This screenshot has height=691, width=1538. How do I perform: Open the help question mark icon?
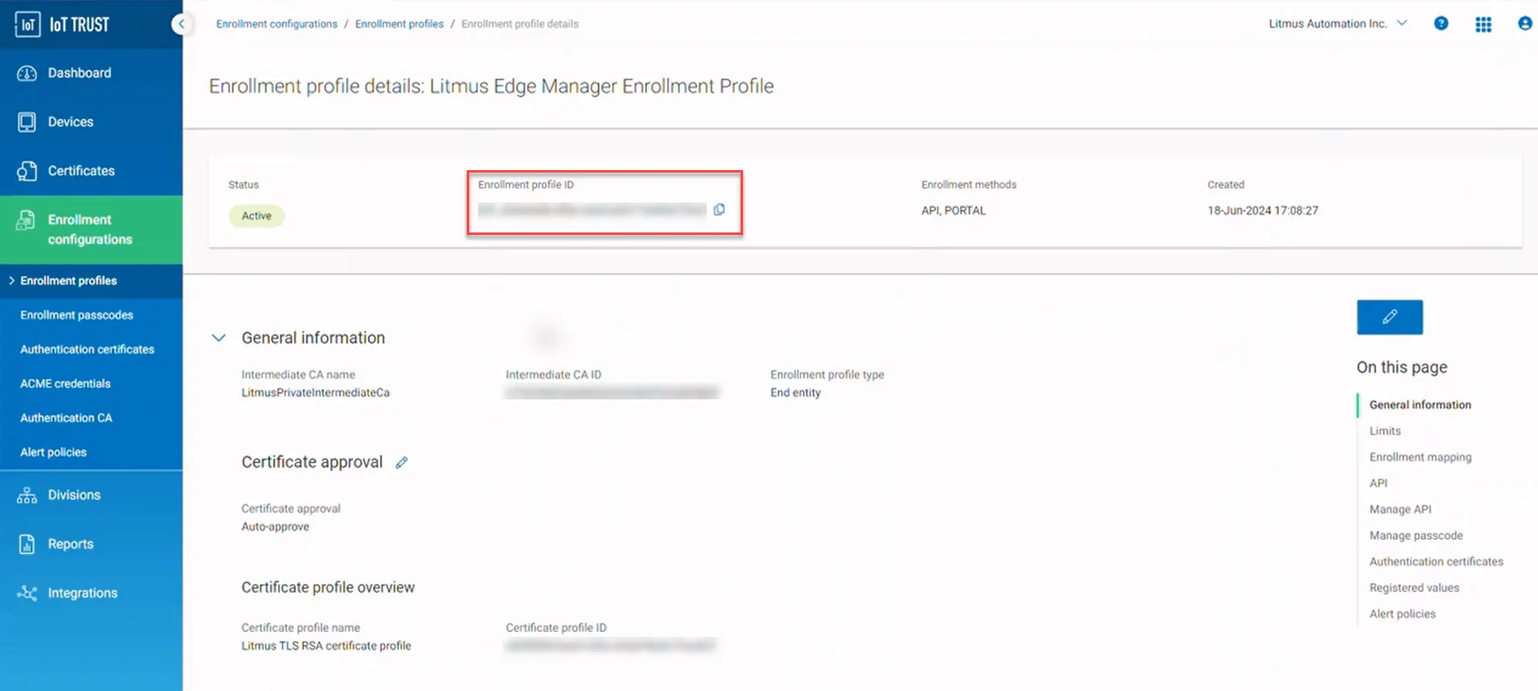(x=1441, y=23)
